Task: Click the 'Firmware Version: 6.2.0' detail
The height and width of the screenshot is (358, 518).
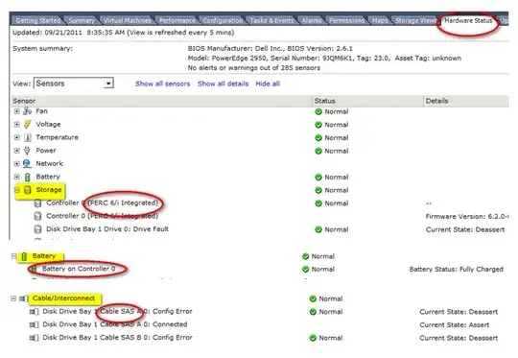Action: click(x=467, y=217)
